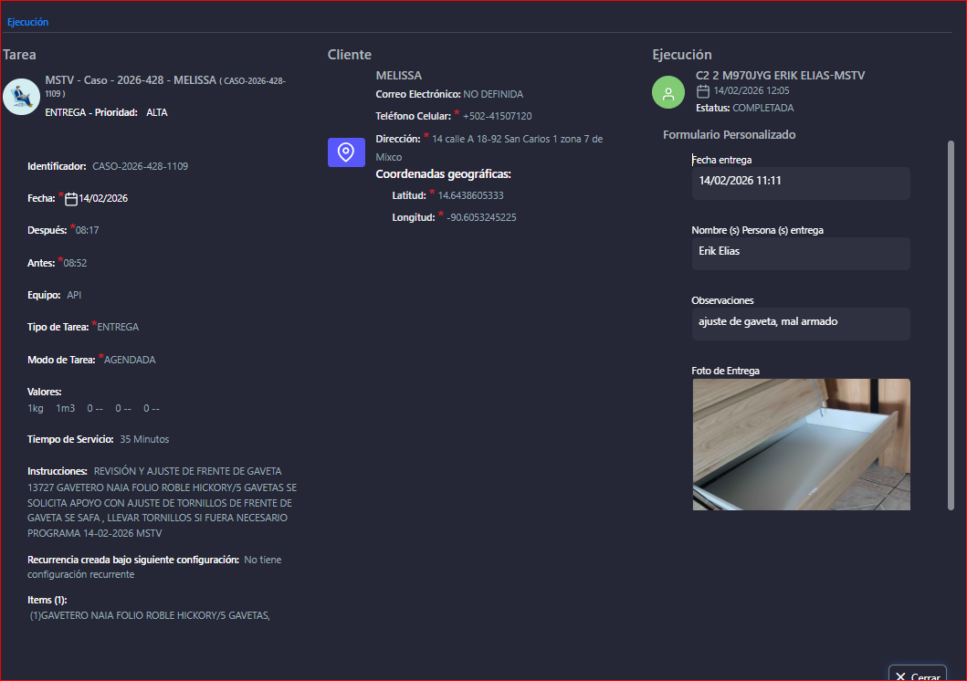This screenshot has width=967, height=681.
Task: Click the COMPLETADA status text
Action: click(x=762, y=109)
